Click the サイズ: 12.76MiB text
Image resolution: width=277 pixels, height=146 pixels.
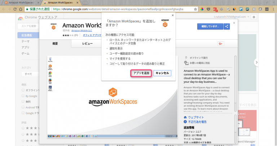click(192, 139)
